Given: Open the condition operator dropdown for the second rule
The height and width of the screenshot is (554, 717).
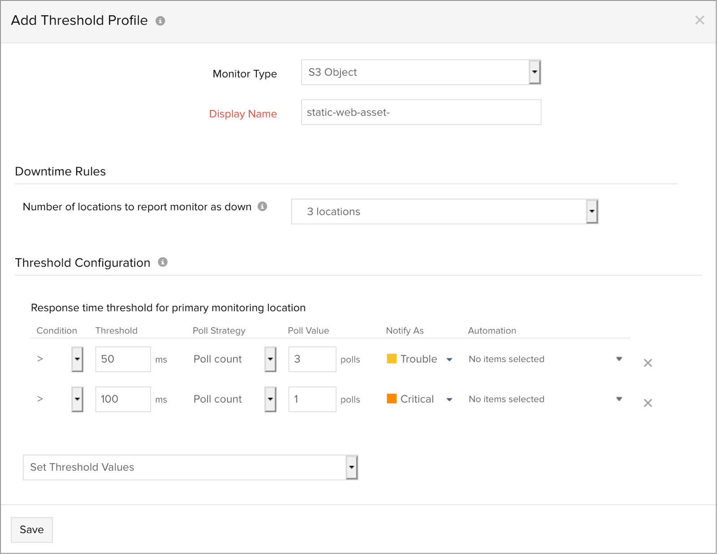Looking at the screenshot, I should (77, 399).
